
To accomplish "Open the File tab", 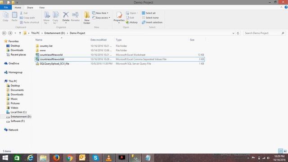I will click(6, 8).
